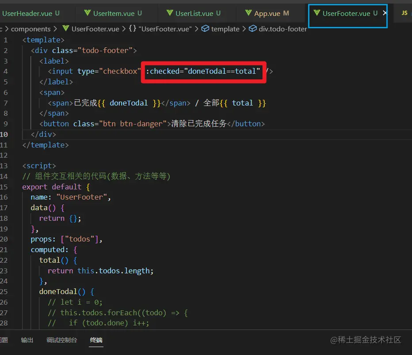Select the UserFooter.vue tab

coord(346,13)
